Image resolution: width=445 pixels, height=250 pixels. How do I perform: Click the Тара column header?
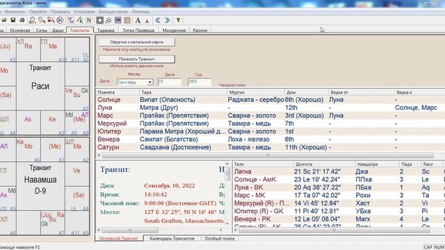click(183, 92)
